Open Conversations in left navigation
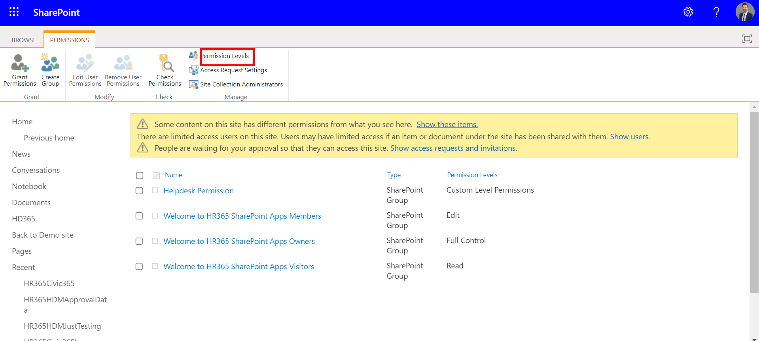This screenshot has width=759, height=341. pyautogui.click(x=36, y=170)
